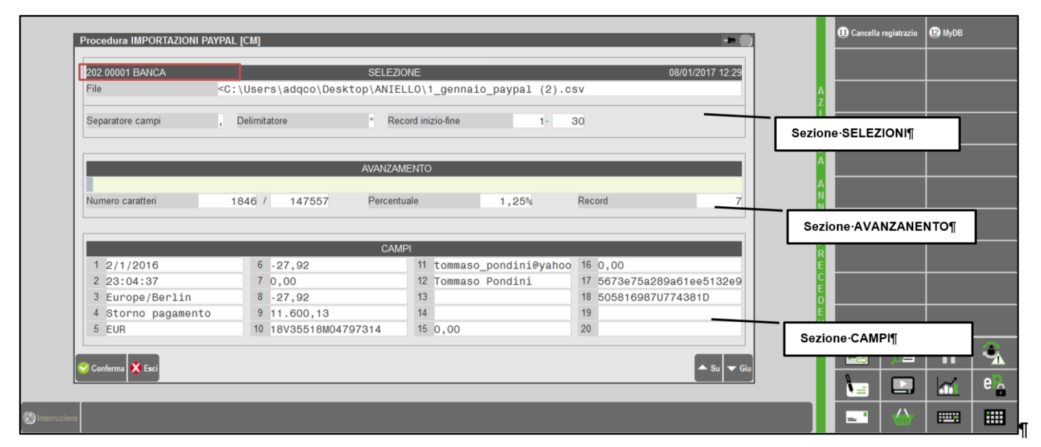Open the MyDB function key
1041x447 pixels.
coord(947,33)
